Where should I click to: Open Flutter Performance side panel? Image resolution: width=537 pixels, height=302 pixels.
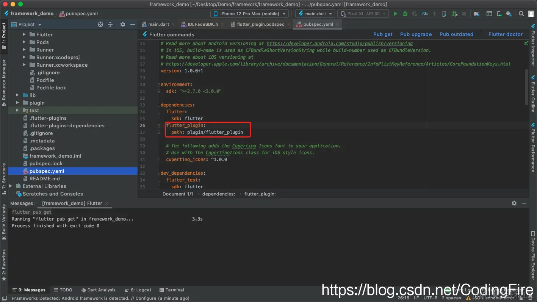533,147
